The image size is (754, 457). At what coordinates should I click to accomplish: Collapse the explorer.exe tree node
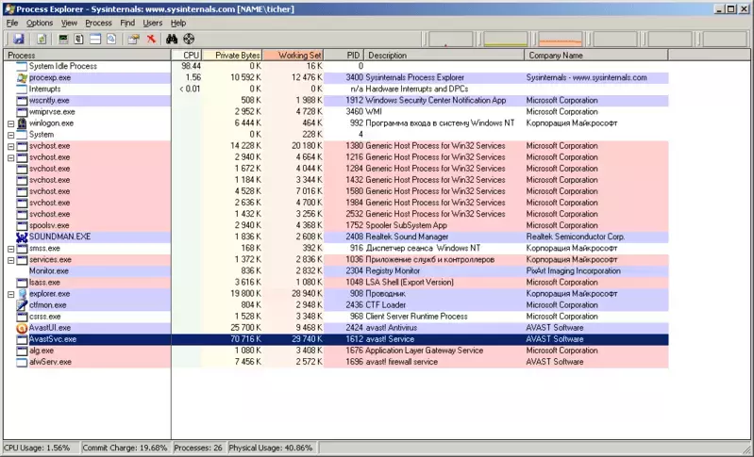click(10, 294)
